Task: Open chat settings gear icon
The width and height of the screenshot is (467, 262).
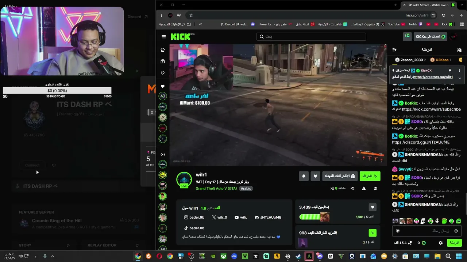Action: pos(441,243)
